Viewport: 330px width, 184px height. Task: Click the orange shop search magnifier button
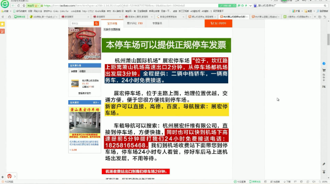click(96, 23)
